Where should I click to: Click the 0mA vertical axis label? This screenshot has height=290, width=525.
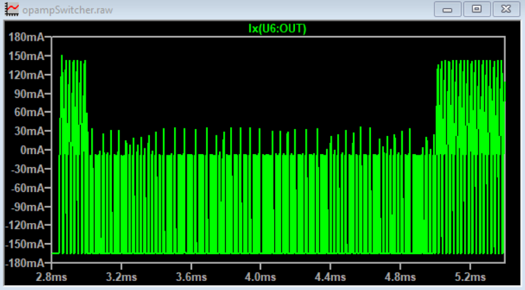pos(32,151)
